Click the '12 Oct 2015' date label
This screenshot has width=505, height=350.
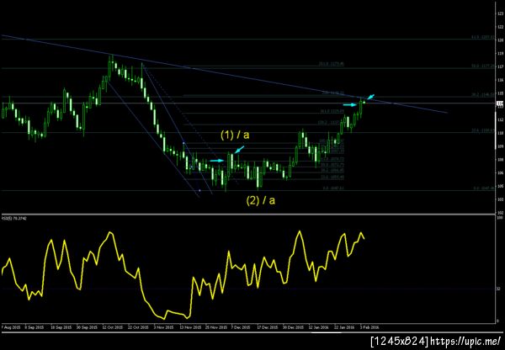point(113,327)
